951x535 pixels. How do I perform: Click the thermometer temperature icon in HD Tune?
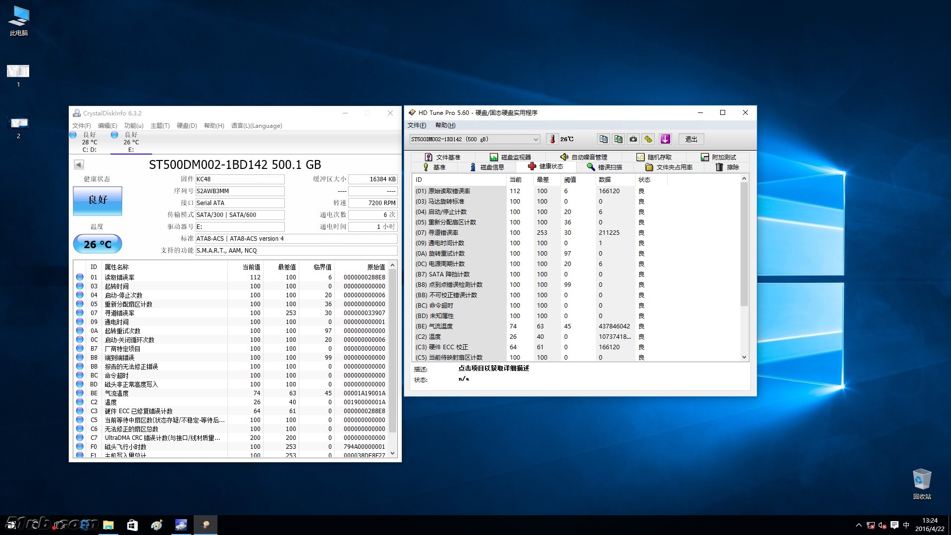click(x=552, y=139)
